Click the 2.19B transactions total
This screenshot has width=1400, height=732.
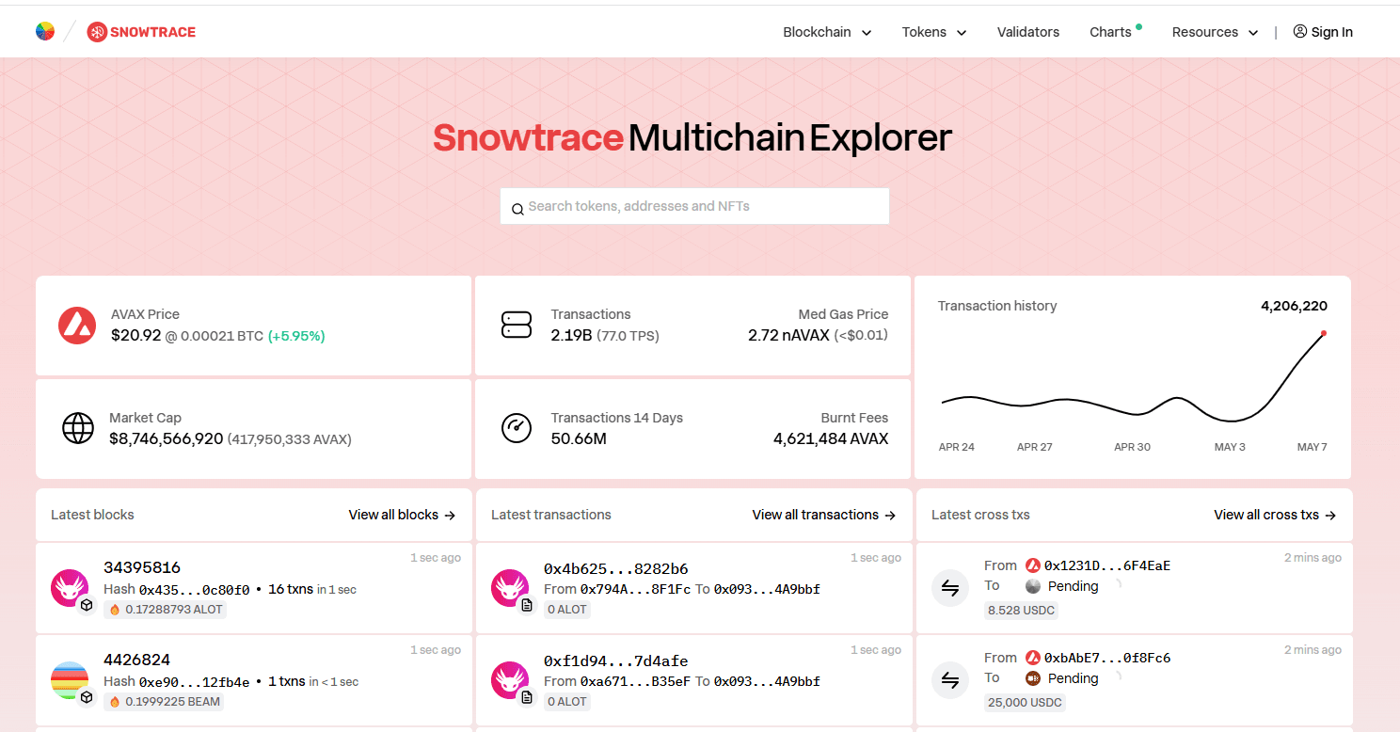click(x=572, y=335)
